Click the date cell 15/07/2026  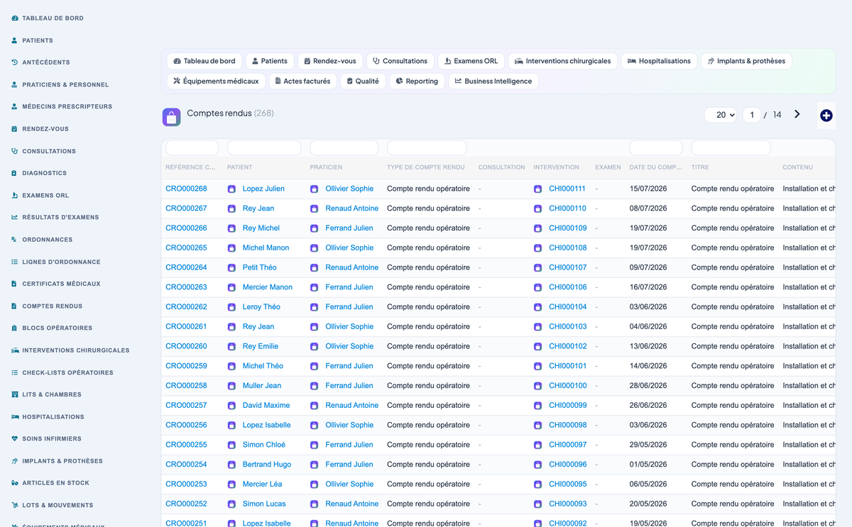[648, 189]
